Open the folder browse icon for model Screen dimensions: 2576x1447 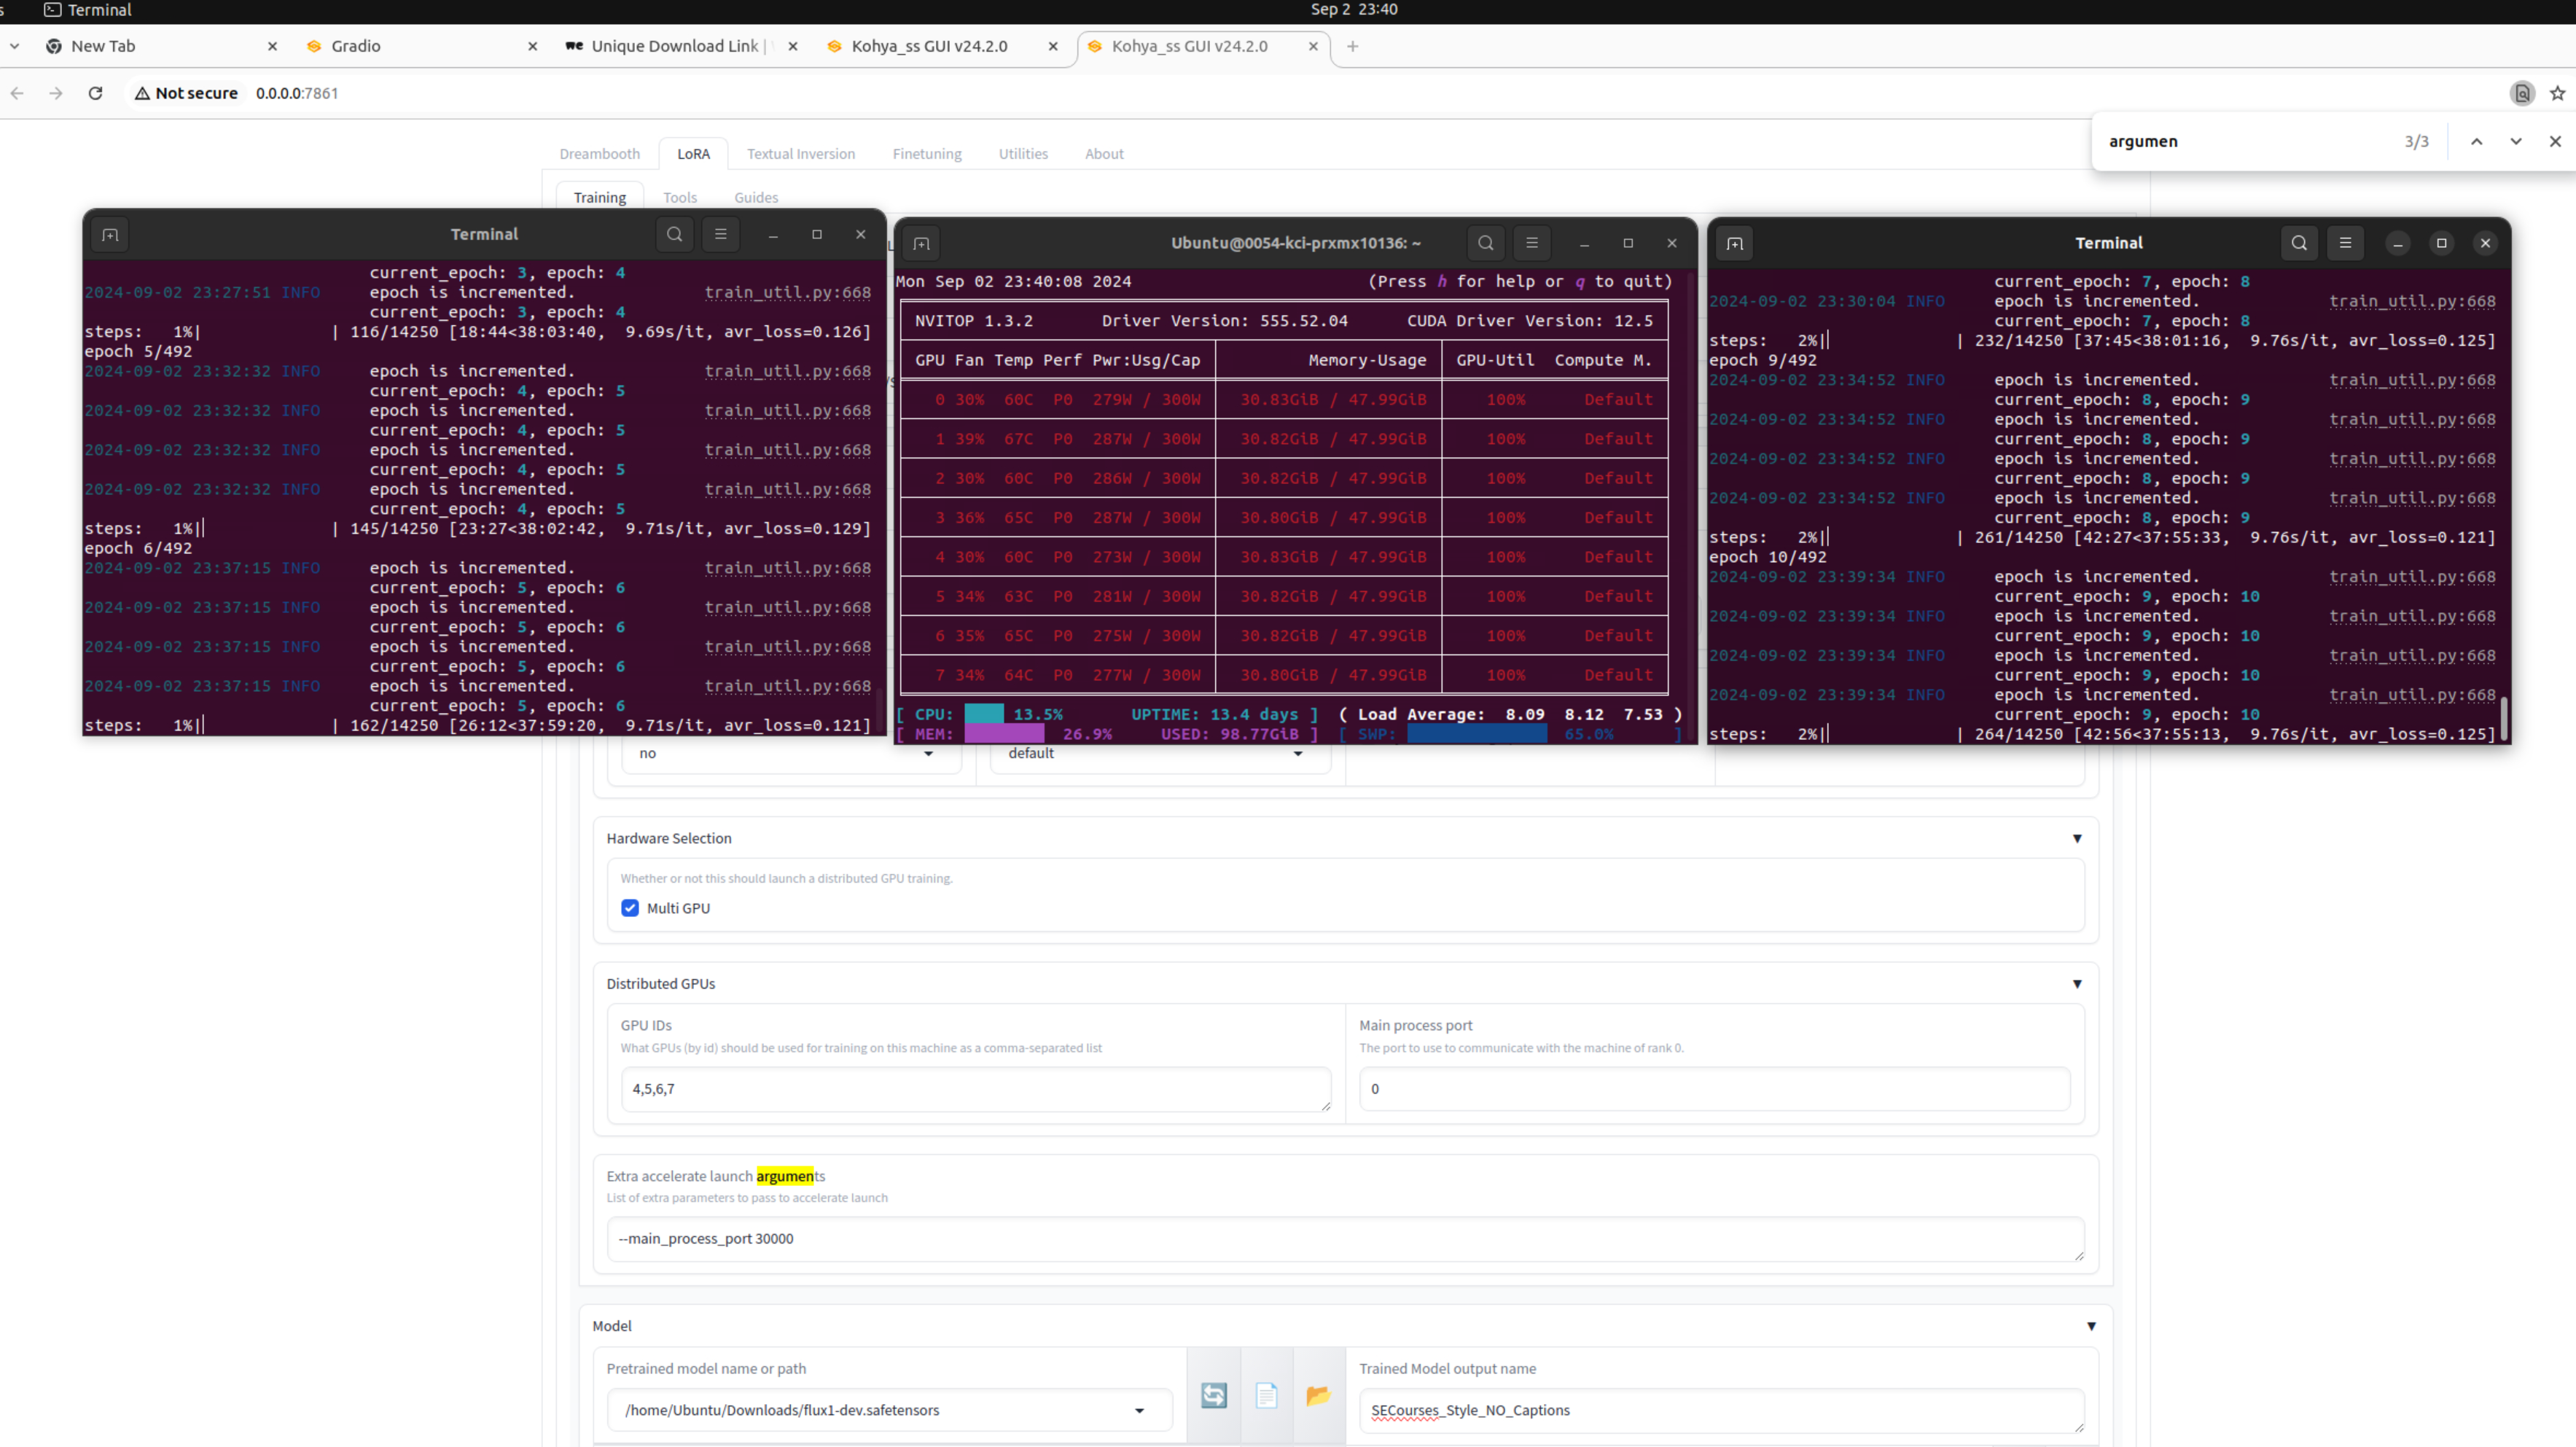(x=1318, y=1395)
